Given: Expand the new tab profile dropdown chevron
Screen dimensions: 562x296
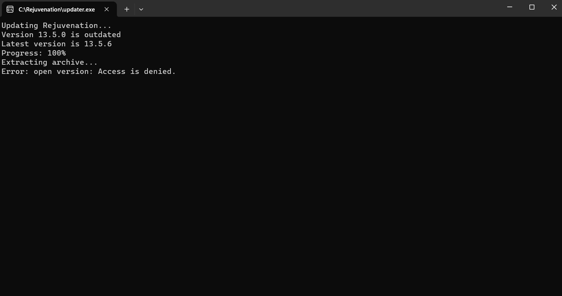Looking at the screenshot, I should pyautogui.click(x=141, y=9).
